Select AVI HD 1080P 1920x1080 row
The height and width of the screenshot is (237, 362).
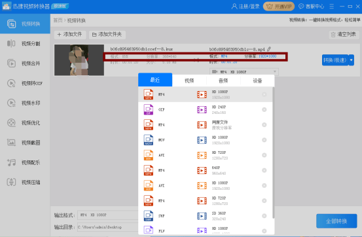206,185
